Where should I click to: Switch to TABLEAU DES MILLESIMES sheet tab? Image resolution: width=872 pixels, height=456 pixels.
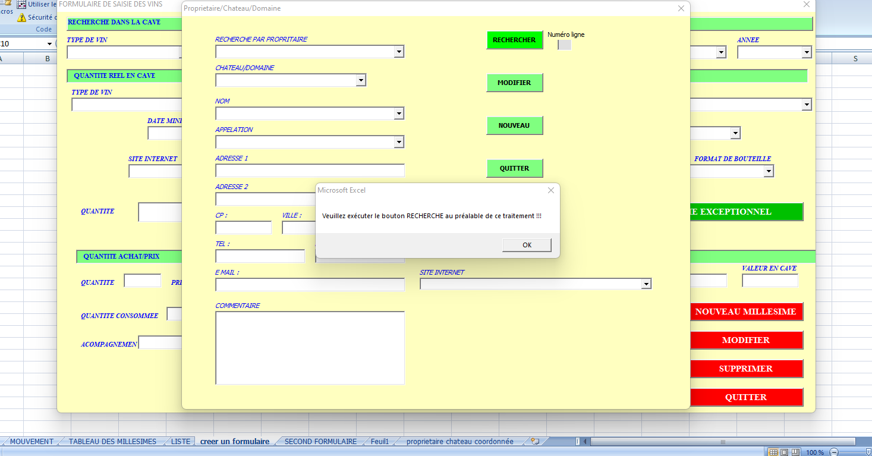click(112, 441)
